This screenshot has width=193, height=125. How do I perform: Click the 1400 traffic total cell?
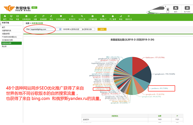tap(160, 119)
